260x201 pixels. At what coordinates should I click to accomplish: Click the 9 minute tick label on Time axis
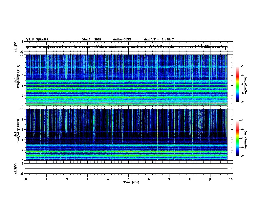210,179
